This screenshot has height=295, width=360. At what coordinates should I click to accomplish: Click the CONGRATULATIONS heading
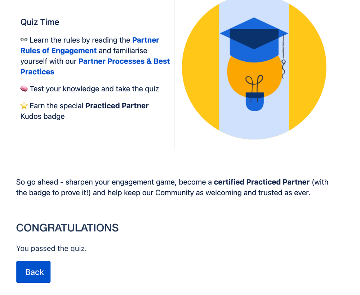tap(67, 228)
